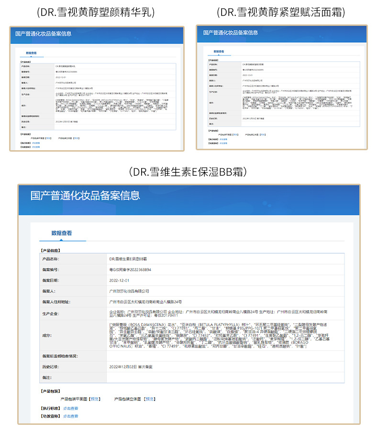Image resolution: width=378 pixels, height=444 pixels.
Task: Select product name value DR.雪维生素E保湿BB霜 in table
Action: pos(128,259)
